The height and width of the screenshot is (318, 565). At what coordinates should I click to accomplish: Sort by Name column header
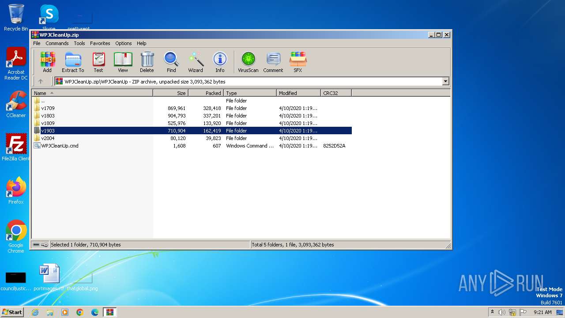(x=92, y=93)
